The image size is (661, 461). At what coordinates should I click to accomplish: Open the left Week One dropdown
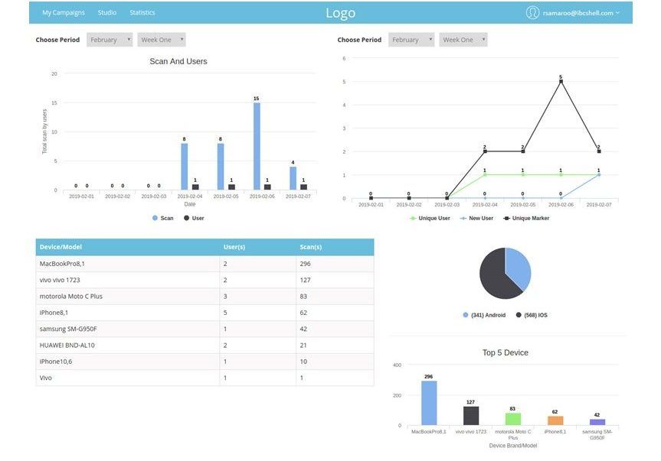[161, 40]
